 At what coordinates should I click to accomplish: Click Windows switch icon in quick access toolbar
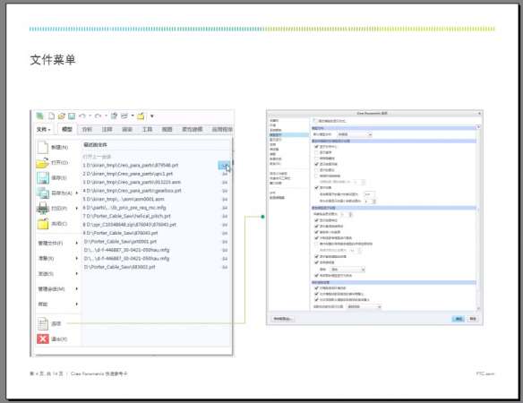pyautogui.click(x=124, y=116)
